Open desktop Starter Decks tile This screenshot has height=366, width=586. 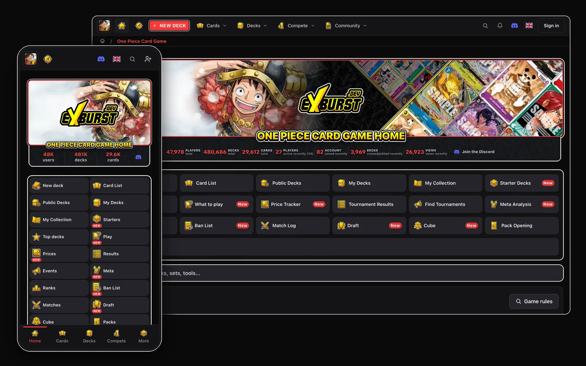(x=522, y=183)
